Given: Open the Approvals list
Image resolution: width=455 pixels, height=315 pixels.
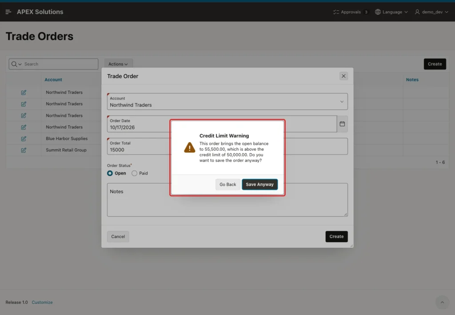Looking at the screenshot, I should point(351,12).
